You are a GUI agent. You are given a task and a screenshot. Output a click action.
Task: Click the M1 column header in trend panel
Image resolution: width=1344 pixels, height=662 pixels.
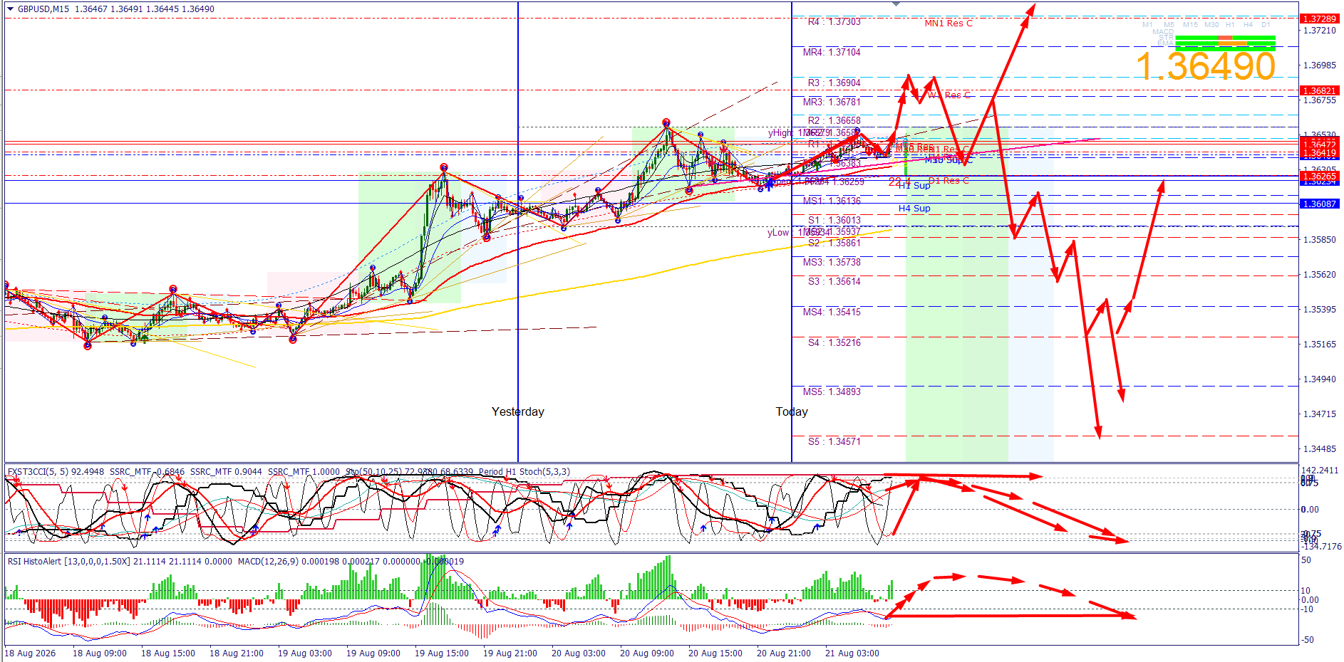coord(1147,25)
